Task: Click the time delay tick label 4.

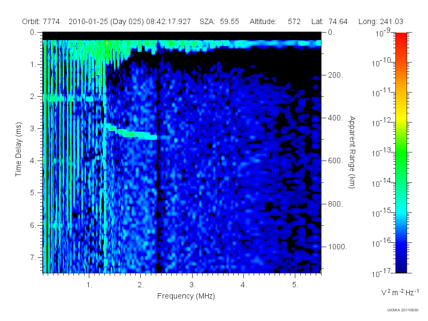Action: 33,161
